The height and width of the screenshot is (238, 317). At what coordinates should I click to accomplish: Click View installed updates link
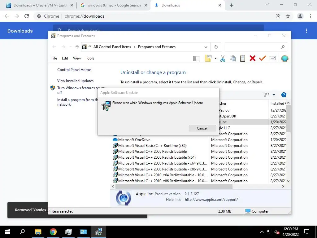(75, 81)
